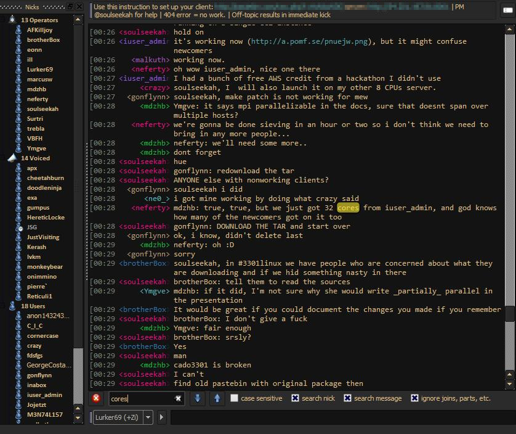This screenshot has height=434, width=516.
Task: Click the user icon beside soulseekah in nick list
Action: tap(19, 109)
